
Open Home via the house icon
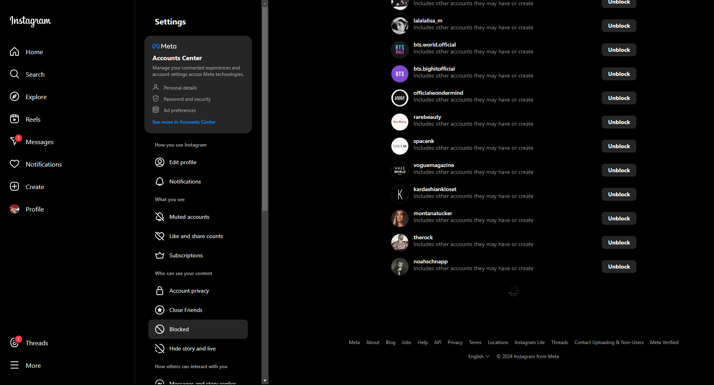[x=14, y=52]
